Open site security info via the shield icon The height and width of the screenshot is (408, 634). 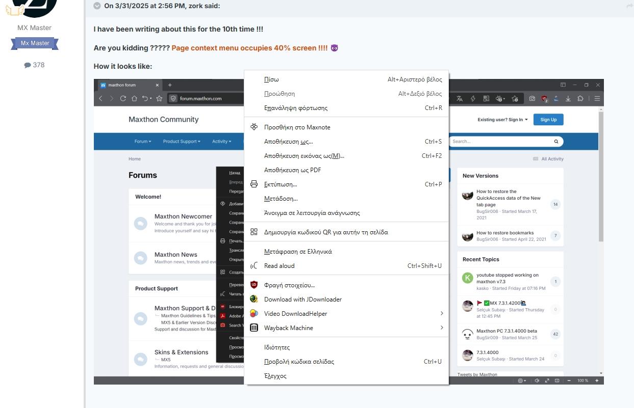pyautogui.click(x=173, y=98)
